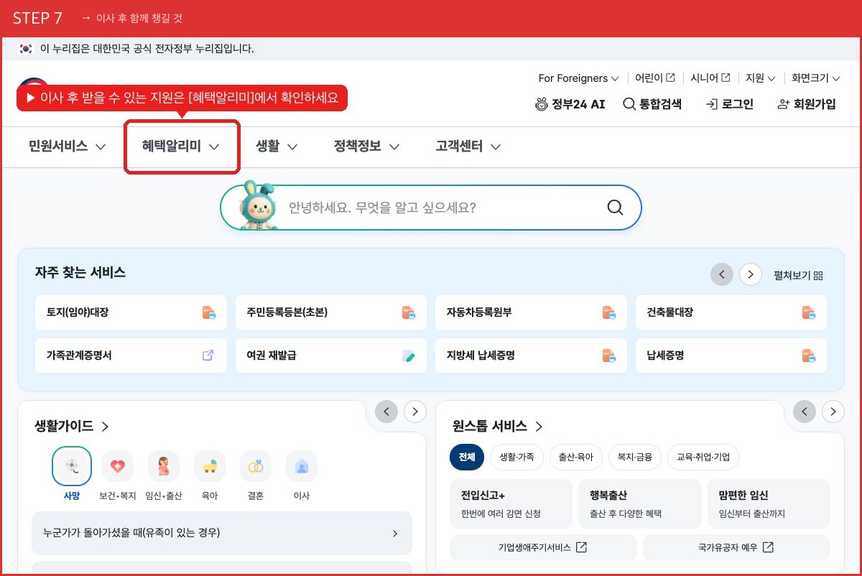862x576 pixels.
Task: Open the 정책정보 menu
Action: click(x=366, y=147)
